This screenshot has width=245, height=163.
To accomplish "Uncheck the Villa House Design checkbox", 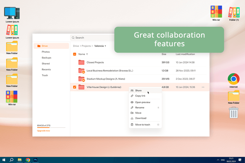I will [x=75, y=87].
